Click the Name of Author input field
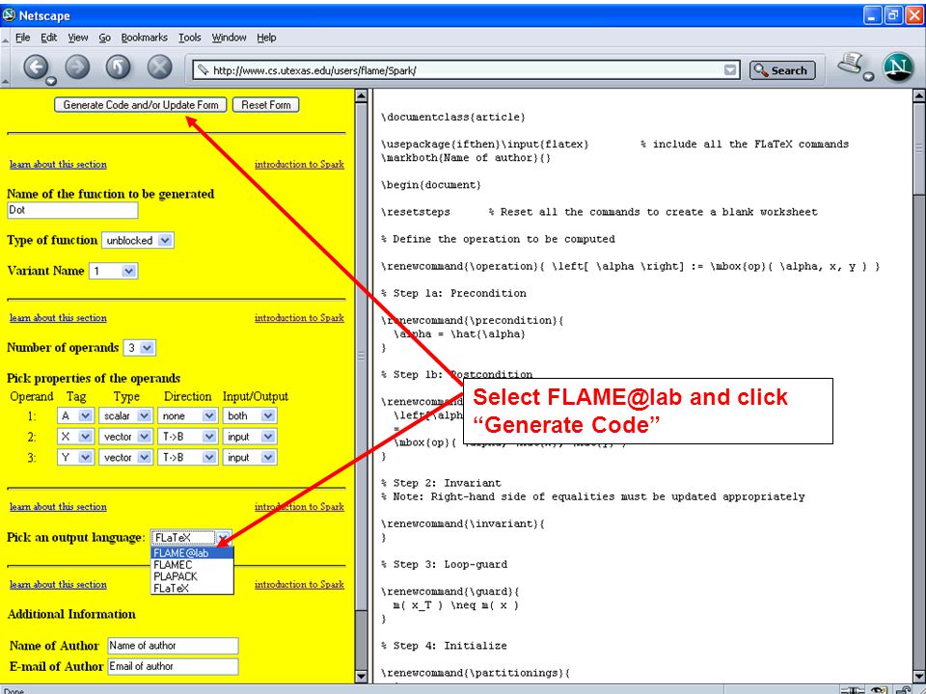Screen dimensions: 926x694 click(173, 646)
